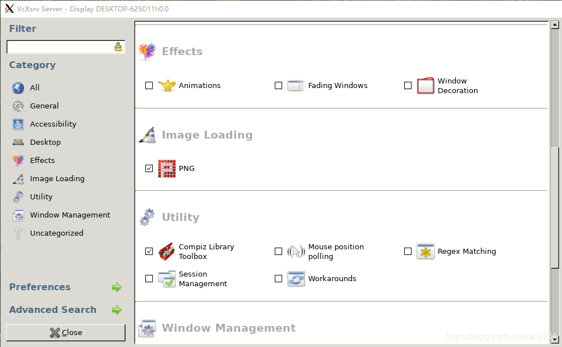Click the Session Management plugin icon
562x347 pixels.
coord(167,279)
